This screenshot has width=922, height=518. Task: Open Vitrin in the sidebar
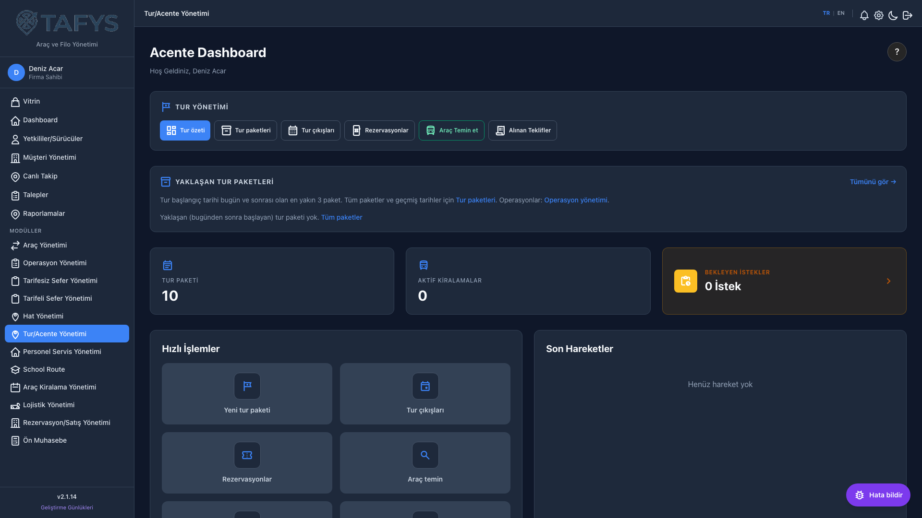[67, 102]
